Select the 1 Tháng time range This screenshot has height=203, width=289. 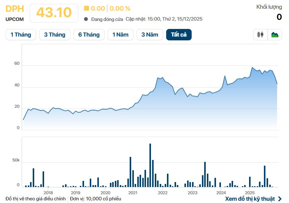click(21, 35)
